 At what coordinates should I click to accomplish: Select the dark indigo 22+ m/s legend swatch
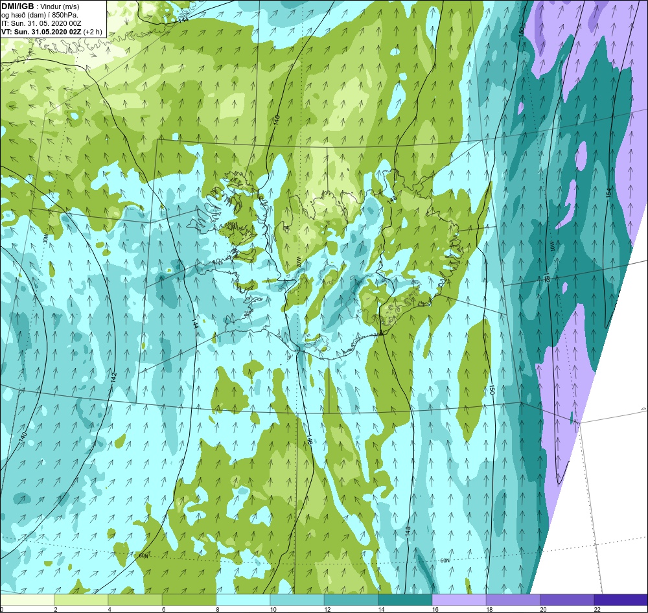pyautogui.click(x=621, y=599)
